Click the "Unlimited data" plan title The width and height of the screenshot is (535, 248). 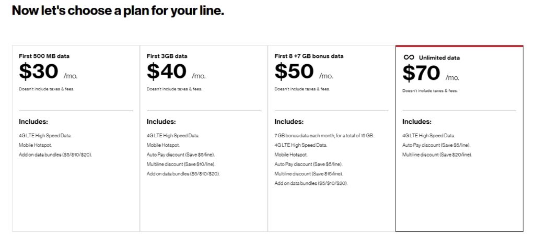click(439, 58)
